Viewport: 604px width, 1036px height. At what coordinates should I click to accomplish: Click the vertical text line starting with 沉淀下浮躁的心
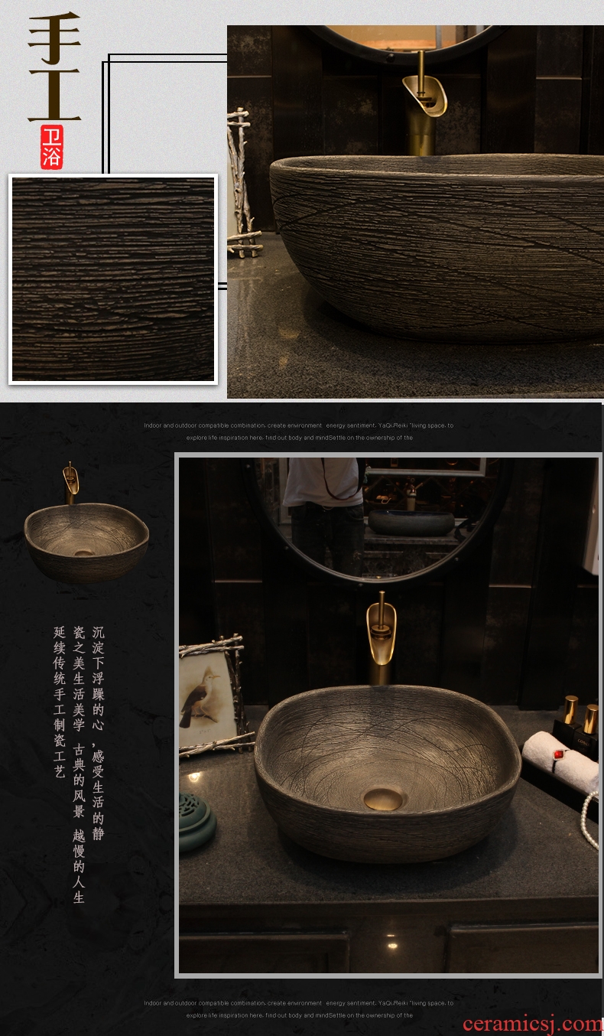click(x=98, y=733)
